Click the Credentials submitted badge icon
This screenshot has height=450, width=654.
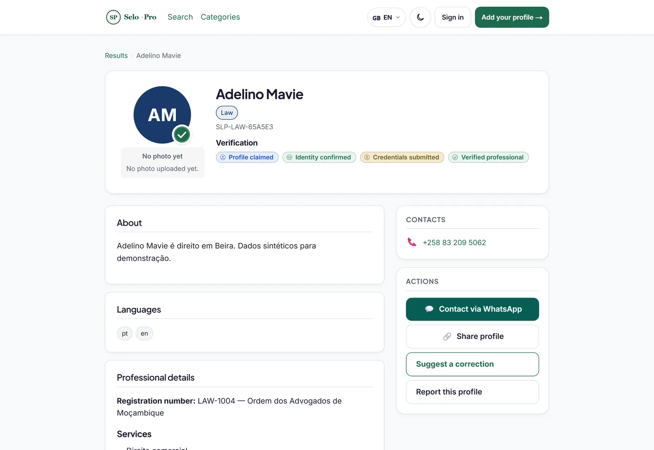[x=367, y=157]
